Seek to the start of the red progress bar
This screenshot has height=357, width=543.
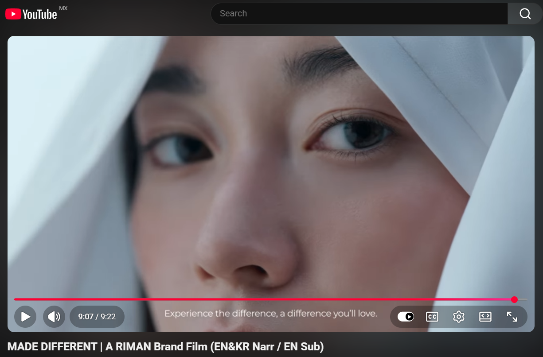[x=16, y=299]
